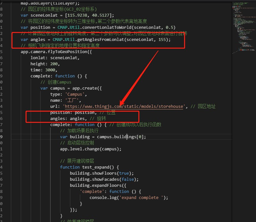
Task: Click the 'lonlat: sceneLonlat,' property line
Action: pyautogui.click(x=55, y=58)
